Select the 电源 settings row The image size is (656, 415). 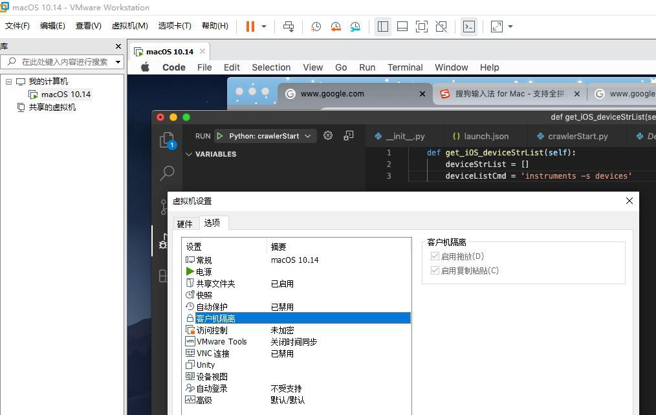click(x=297, y=272)
